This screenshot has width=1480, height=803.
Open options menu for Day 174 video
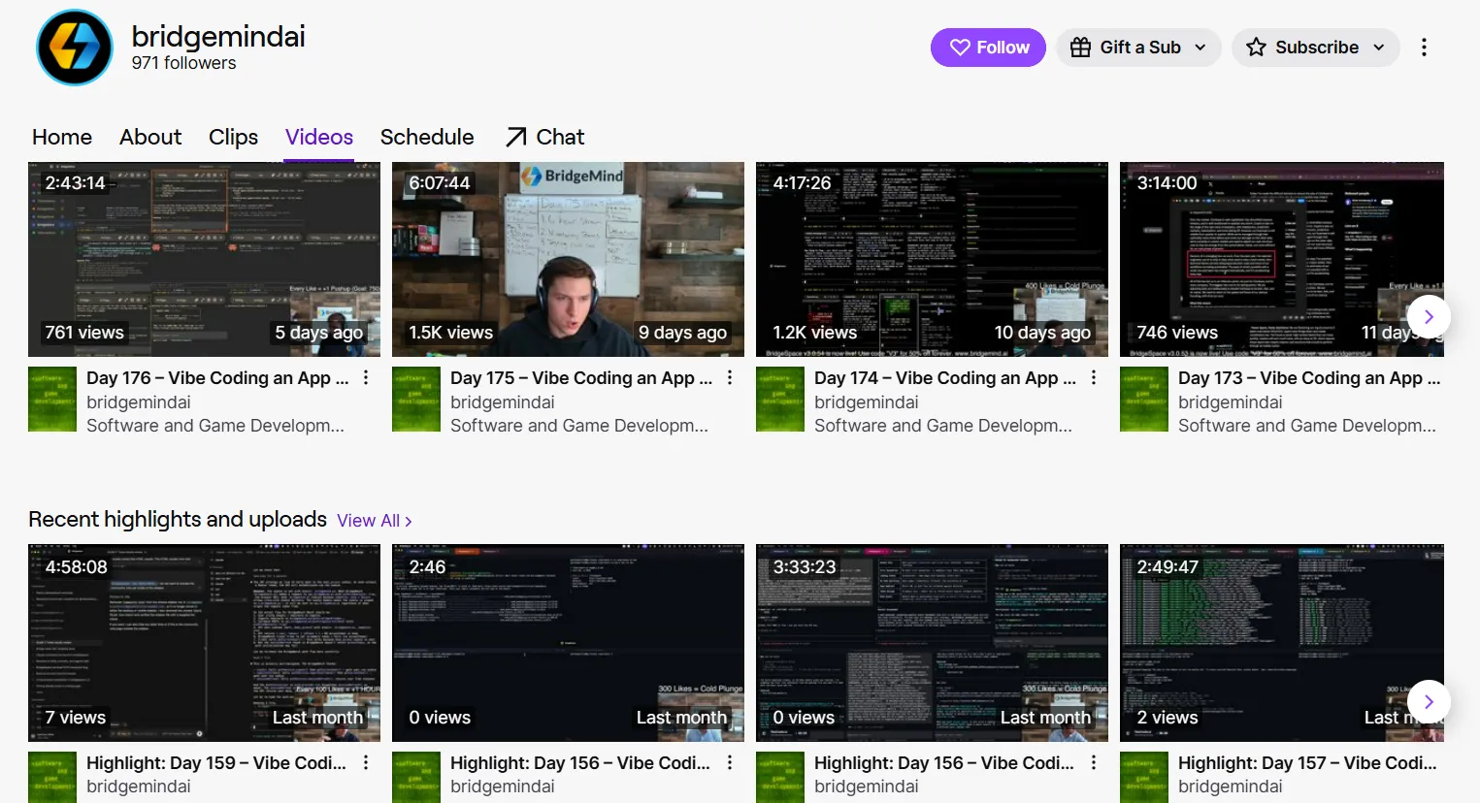[1094, 378]
